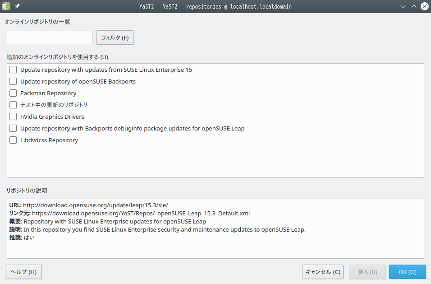Viewport: 431px width, 284px height.
Task: Click the 追加のオンラインリポジトリを使用する (U) label
Action: pos(57,57)
